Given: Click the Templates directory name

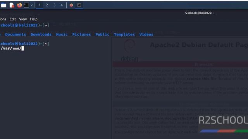Looking at the screenshot, I should (x=124, y=34).
